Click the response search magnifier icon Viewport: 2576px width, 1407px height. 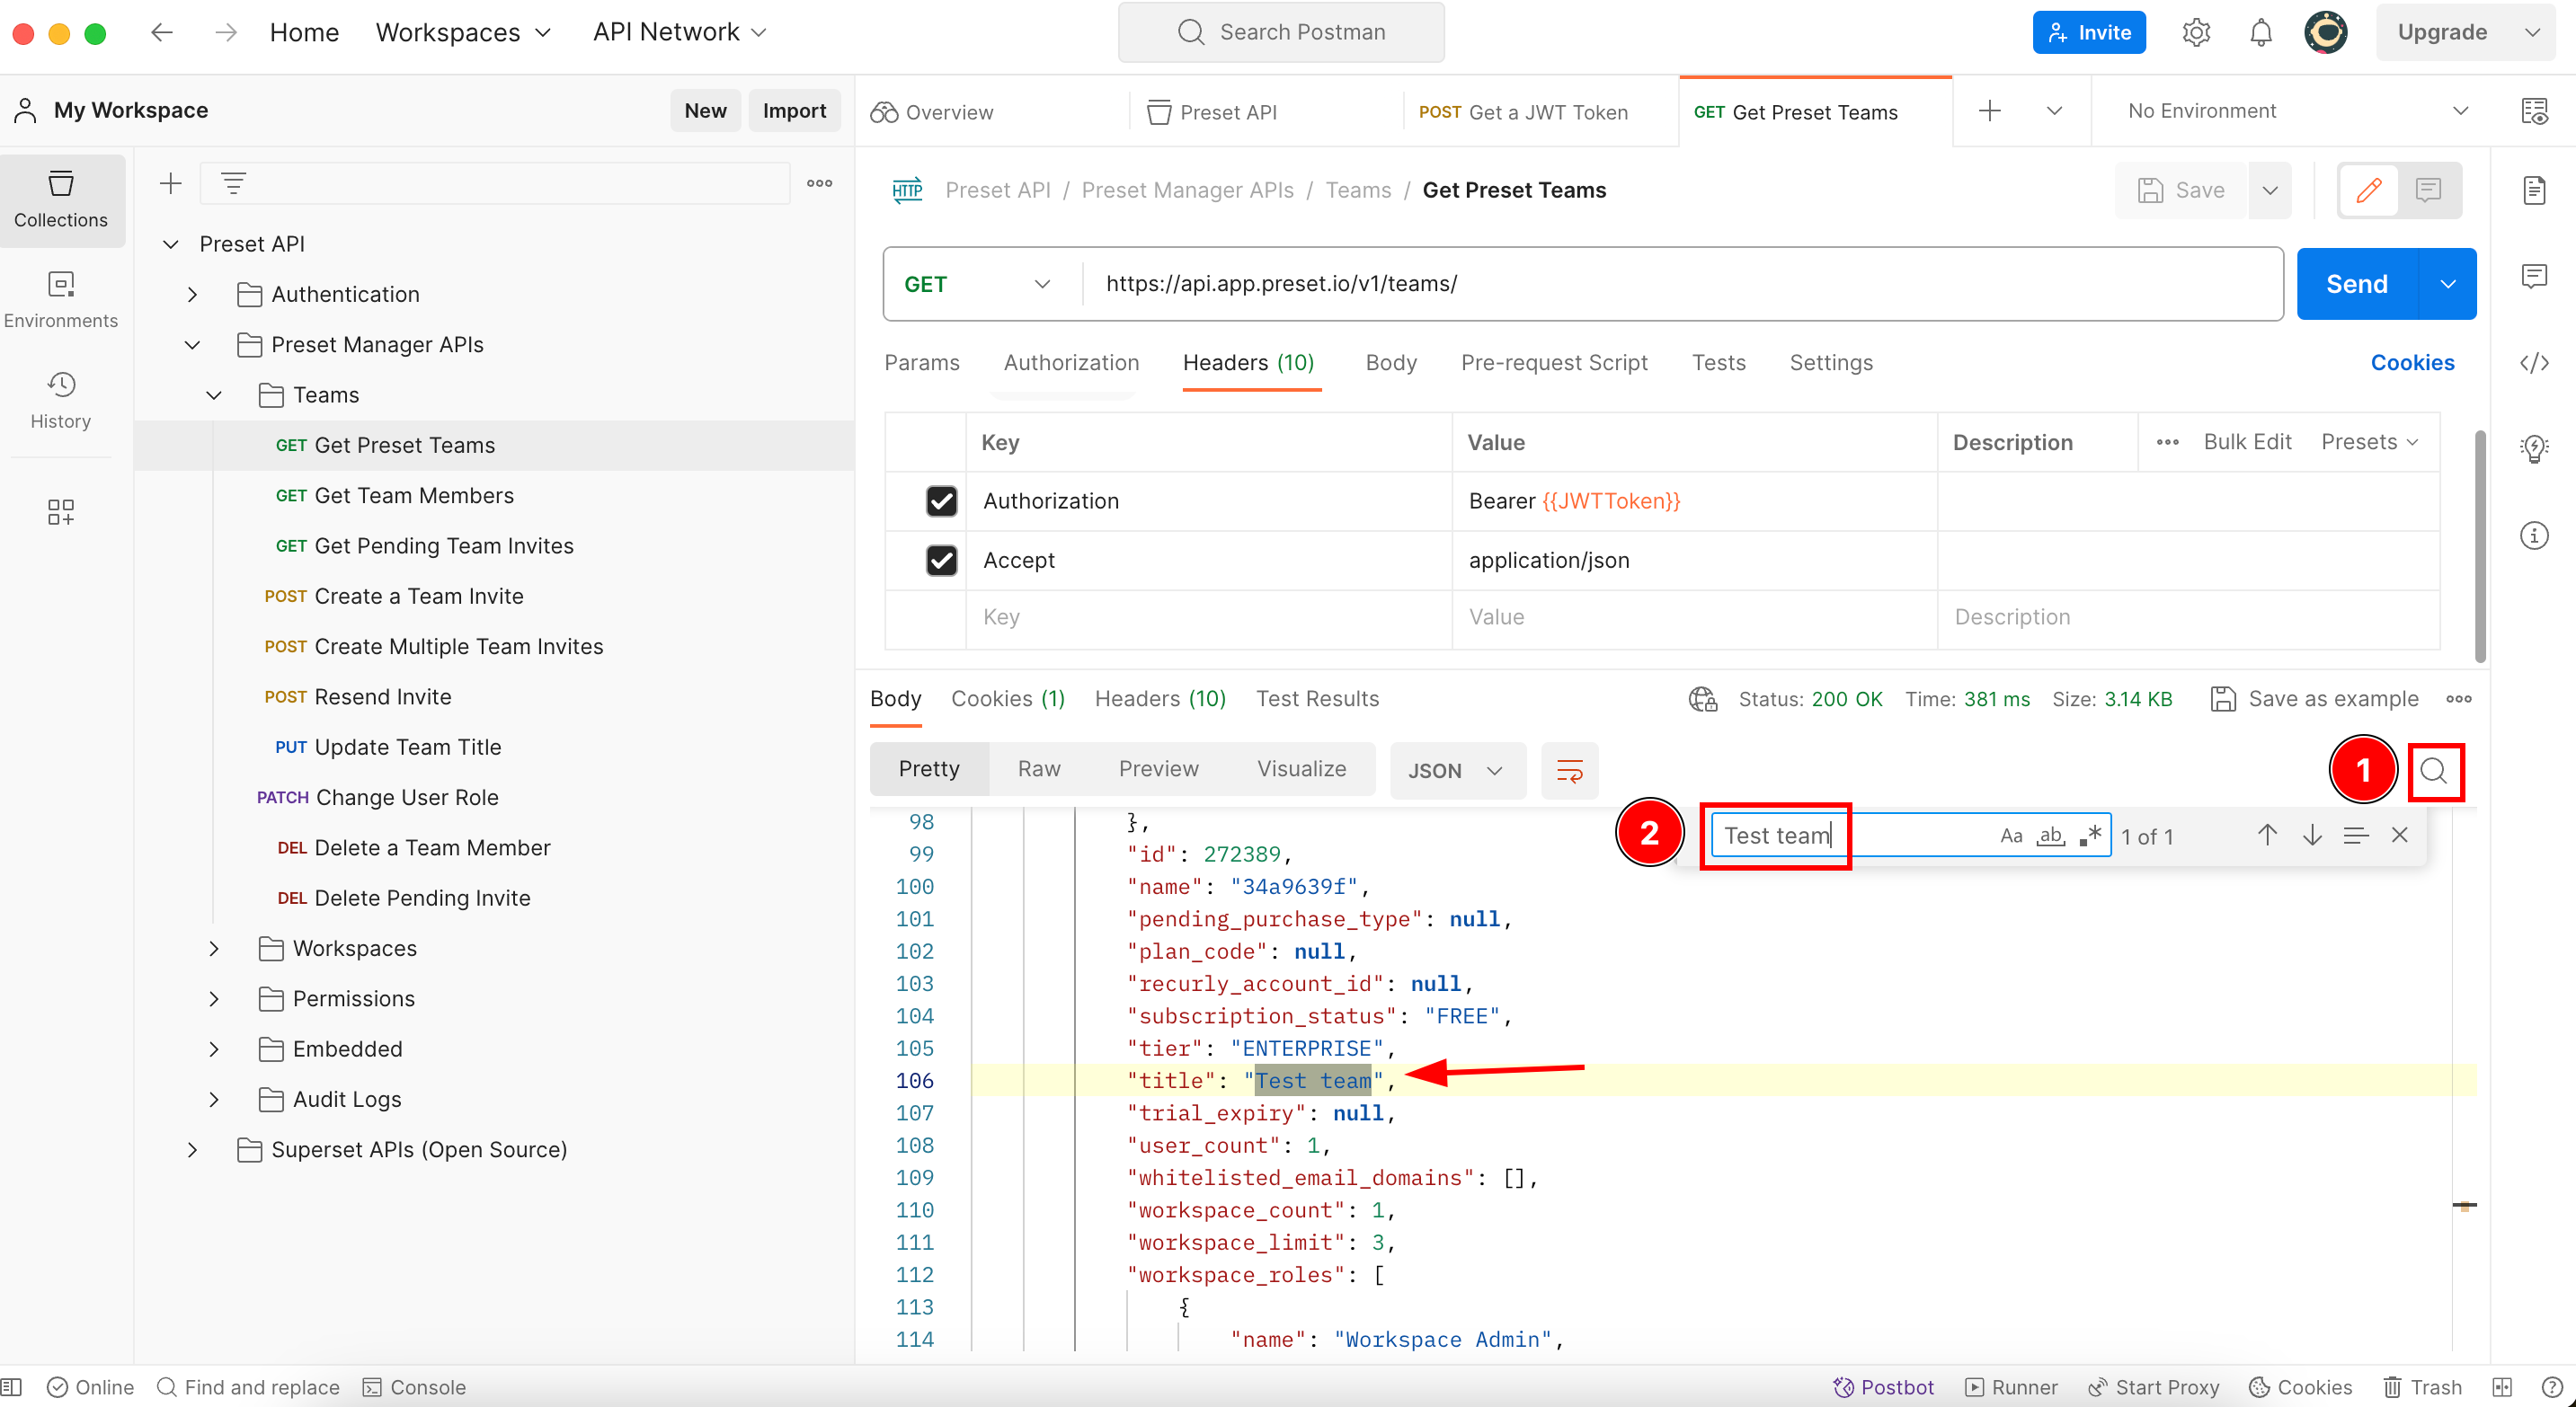click(x=2434, y=771)
